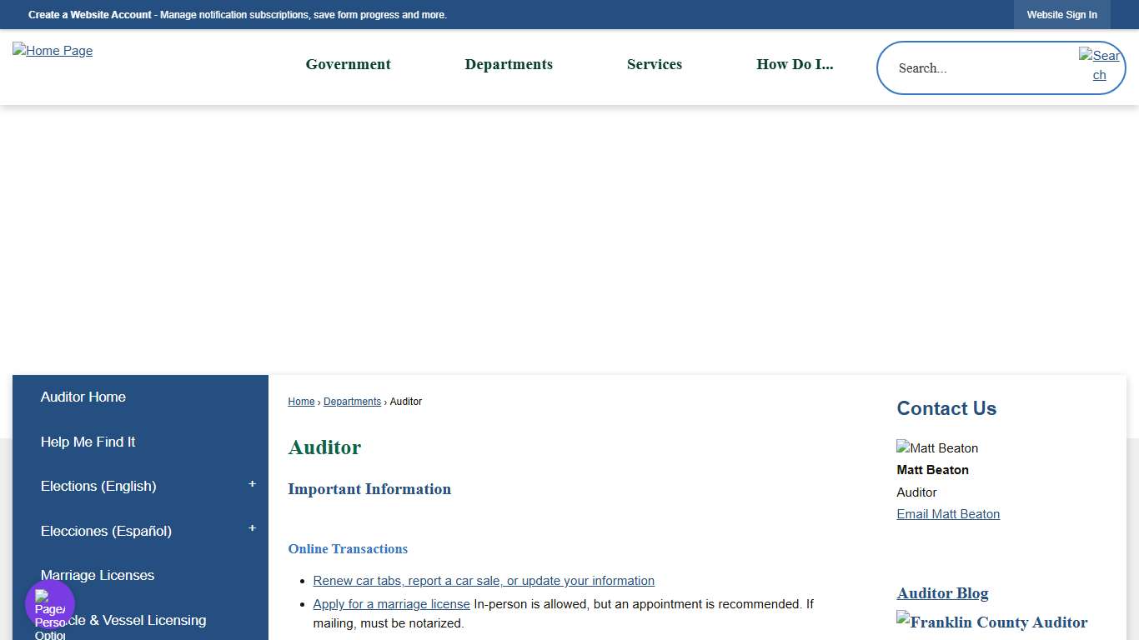Open the Page Assist accessibility widget
The image size is (1139, 640).
[48, 603]
